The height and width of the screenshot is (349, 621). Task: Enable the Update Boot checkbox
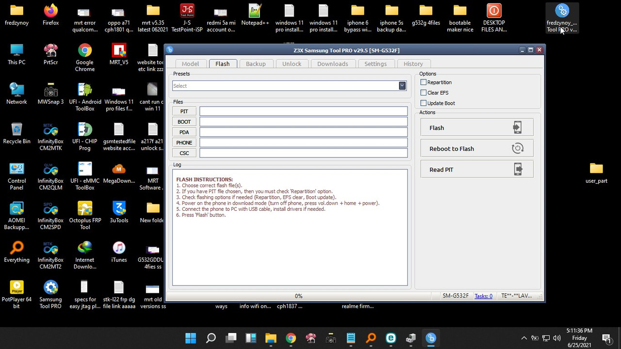[x=424, y=103]
